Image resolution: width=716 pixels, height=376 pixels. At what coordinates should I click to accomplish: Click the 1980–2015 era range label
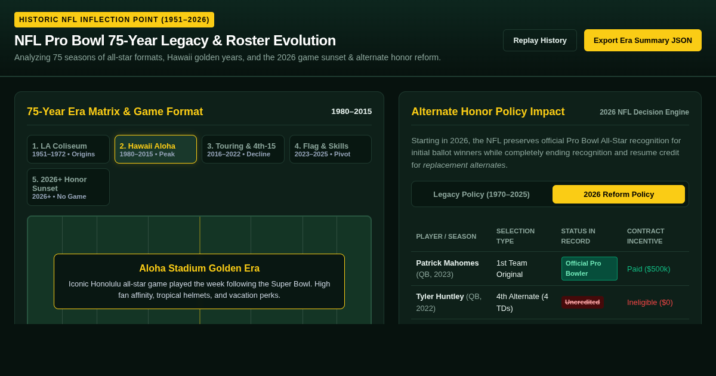(351, 111)
